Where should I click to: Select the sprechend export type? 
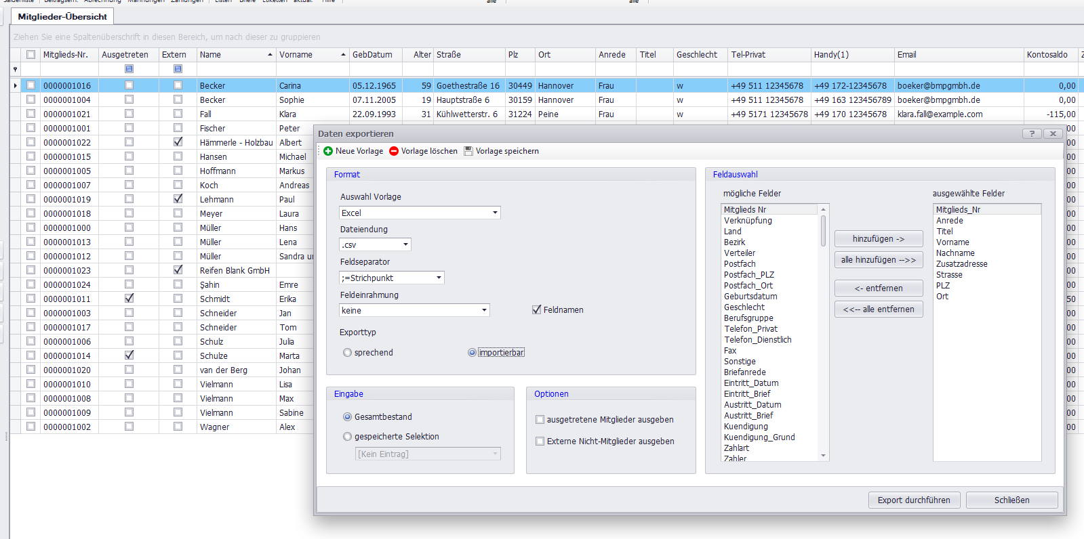pyautogui.click(x=347, y=352)
